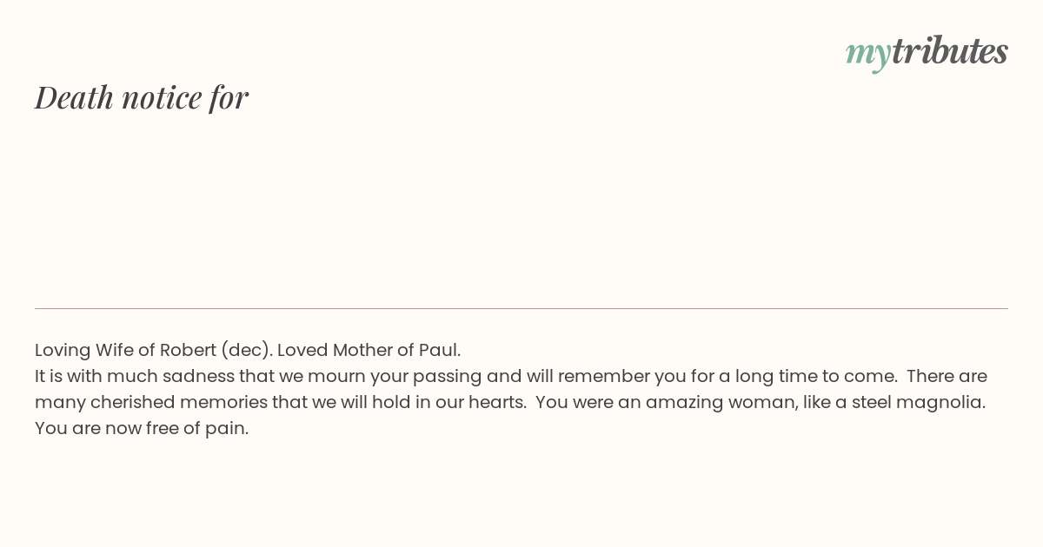Image resolution: width=1043 pixels, height=547 pixels.
Task: Click the word "Death" in the heading
Action: coord(74,97)
